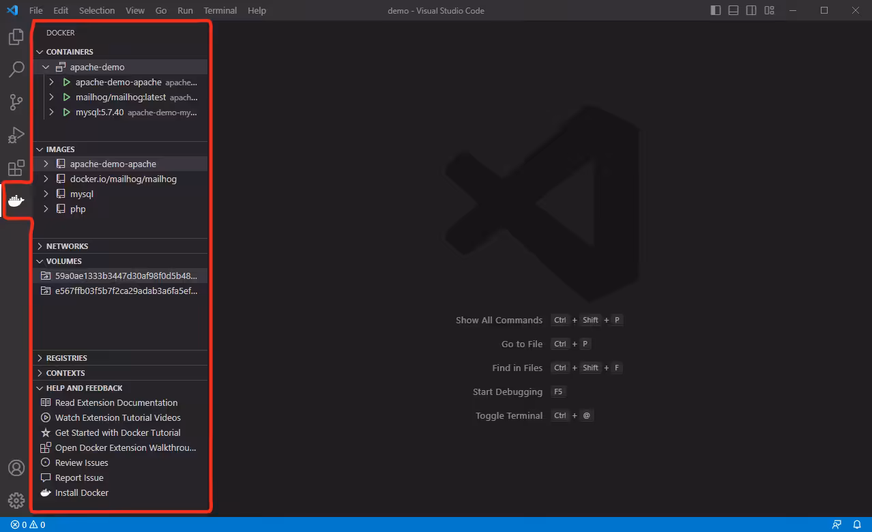Click running icon of apache-demo-apache container
This screenshot has width=872, height=532.
point(66,82)
